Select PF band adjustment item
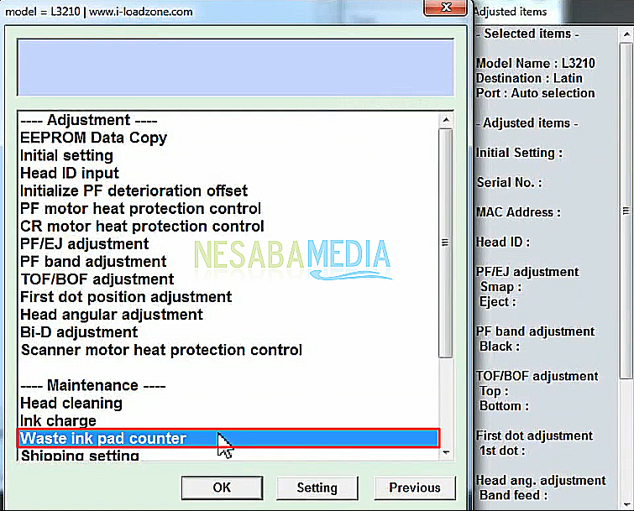Image resolution: width=634 pixels, height=511 pixels. [x=93, y=262]
